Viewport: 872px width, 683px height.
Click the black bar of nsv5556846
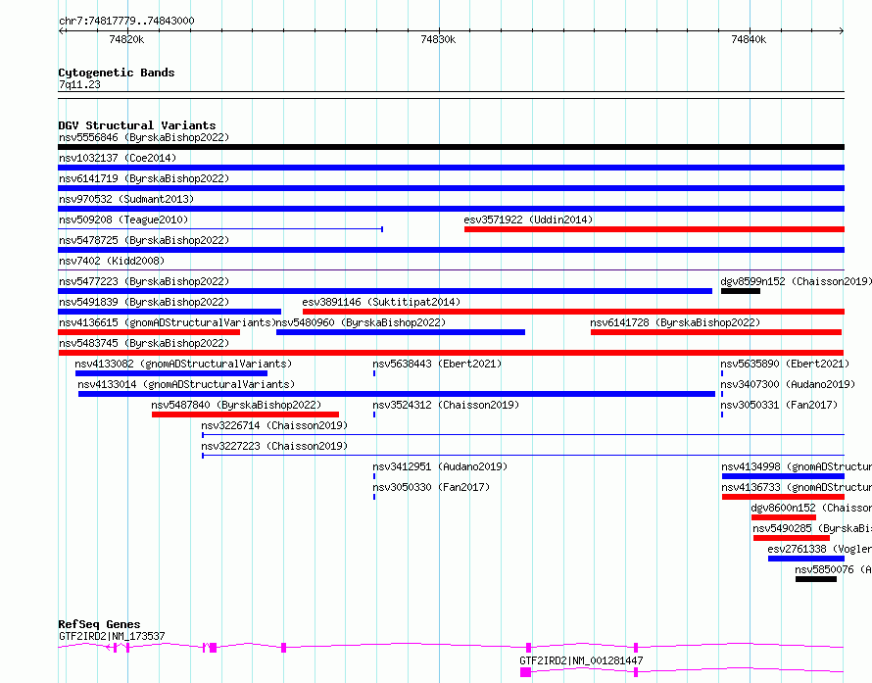(451, 147)
